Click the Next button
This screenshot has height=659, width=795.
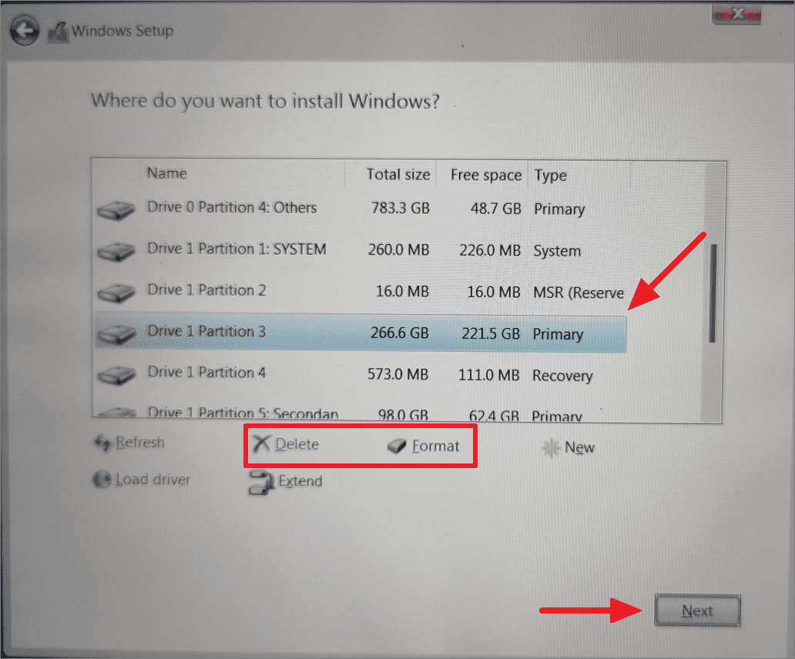pos(697,610)
